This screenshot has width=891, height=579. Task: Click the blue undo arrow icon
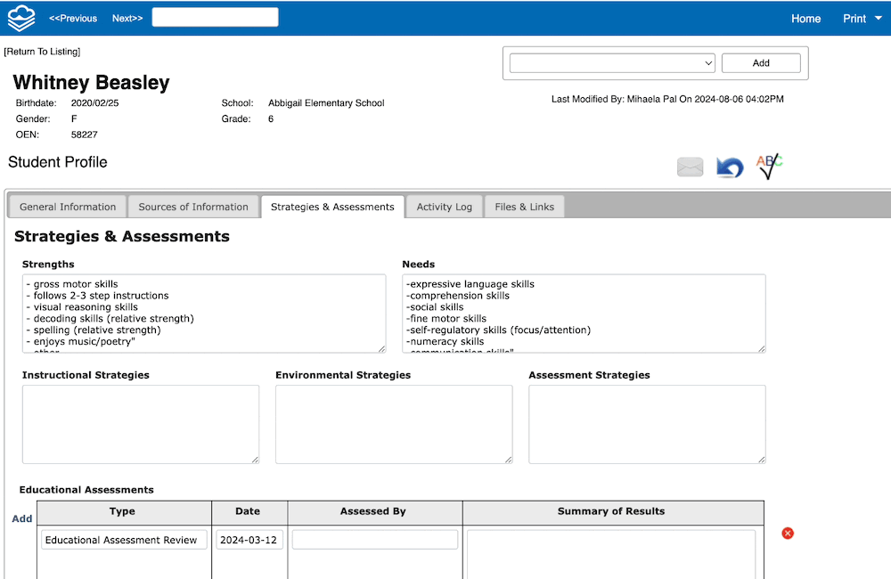tap(730, 167)
